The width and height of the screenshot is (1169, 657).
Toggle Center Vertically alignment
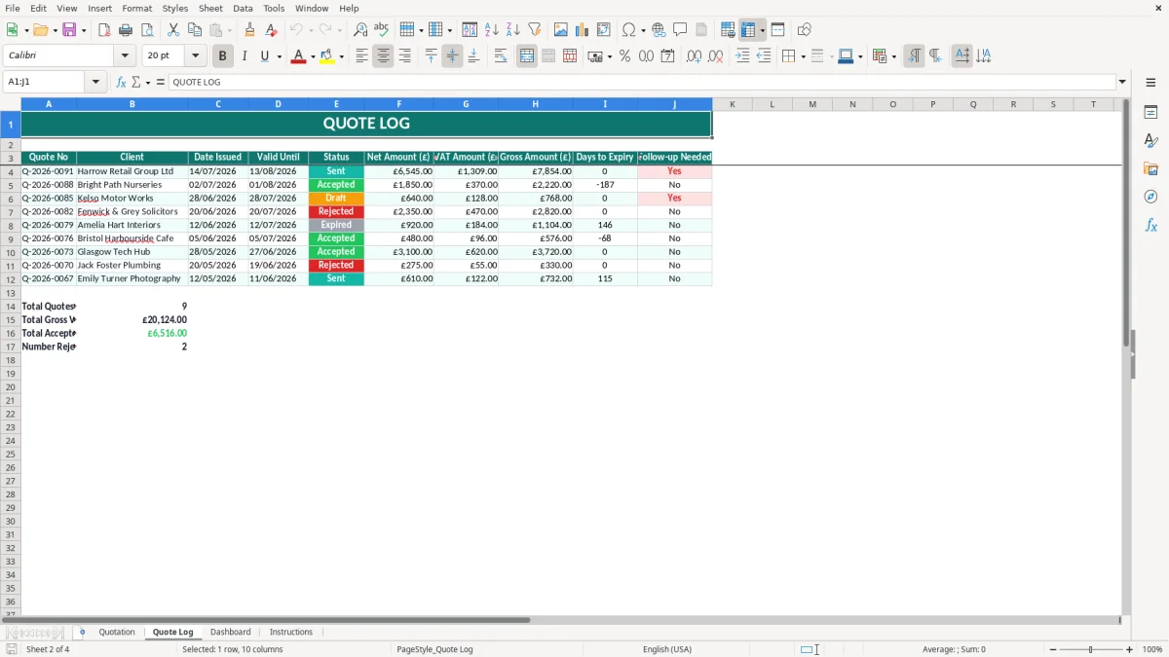pyautogui.click(x=452, y=56)
